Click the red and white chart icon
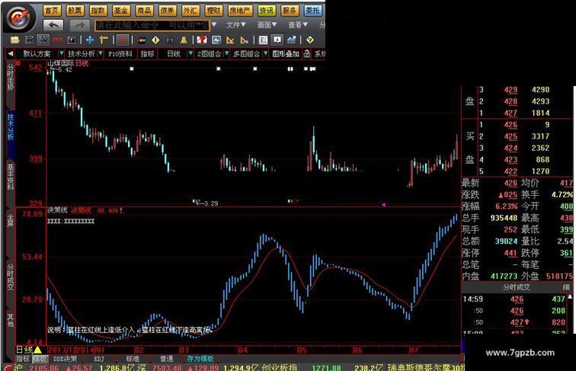This screenshot has height=371, width=576. coord(201,40)
